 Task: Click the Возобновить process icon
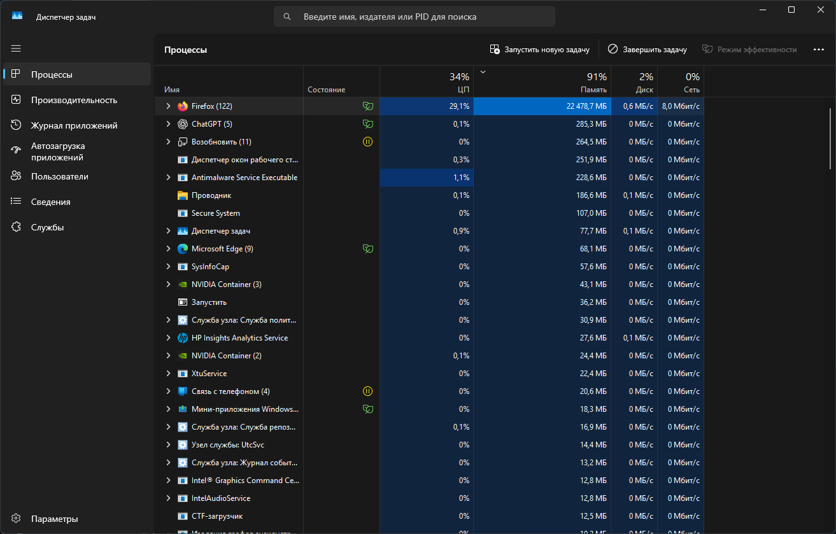[183, 142]
